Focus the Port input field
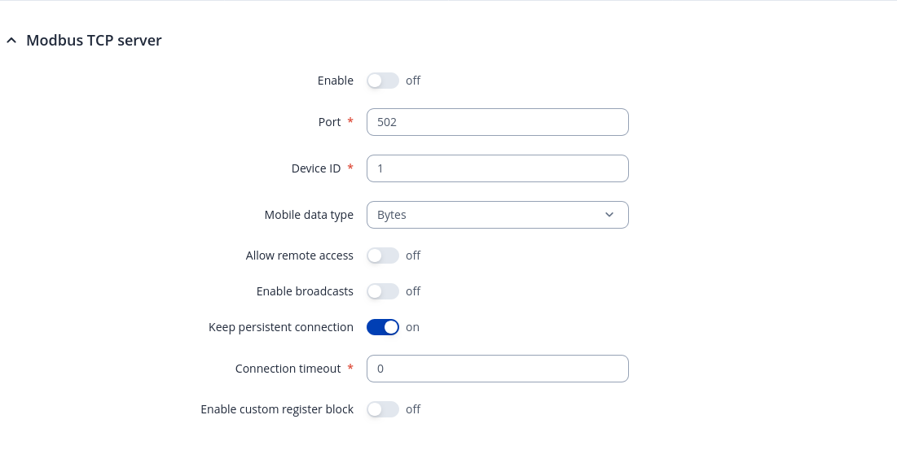This screenshot has width=897, height=463. (497, 122)
